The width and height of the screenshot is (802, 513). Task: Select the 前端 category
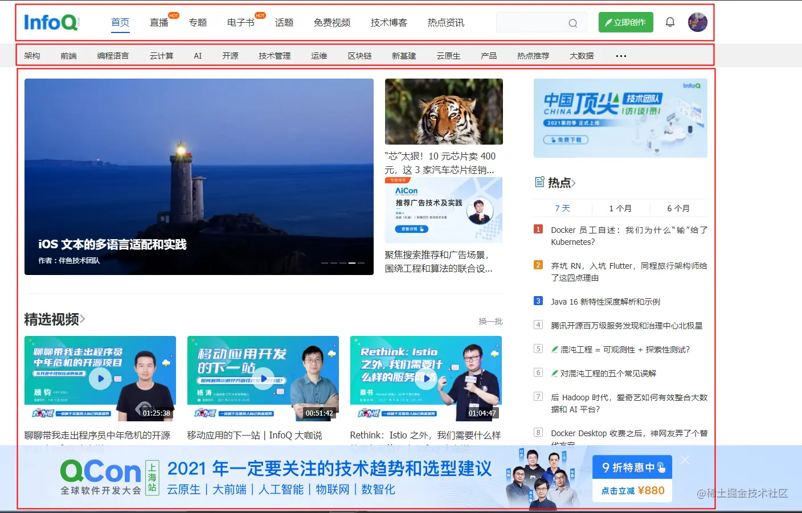pyautogui.click(x=68, y=56)
